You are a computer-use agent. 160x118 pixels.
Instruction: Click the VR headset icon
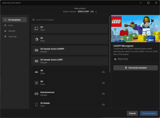point(36,72)
